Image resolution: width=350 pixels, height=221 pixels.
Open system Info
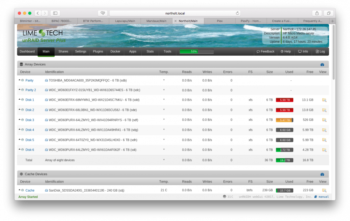coord(303,51)
